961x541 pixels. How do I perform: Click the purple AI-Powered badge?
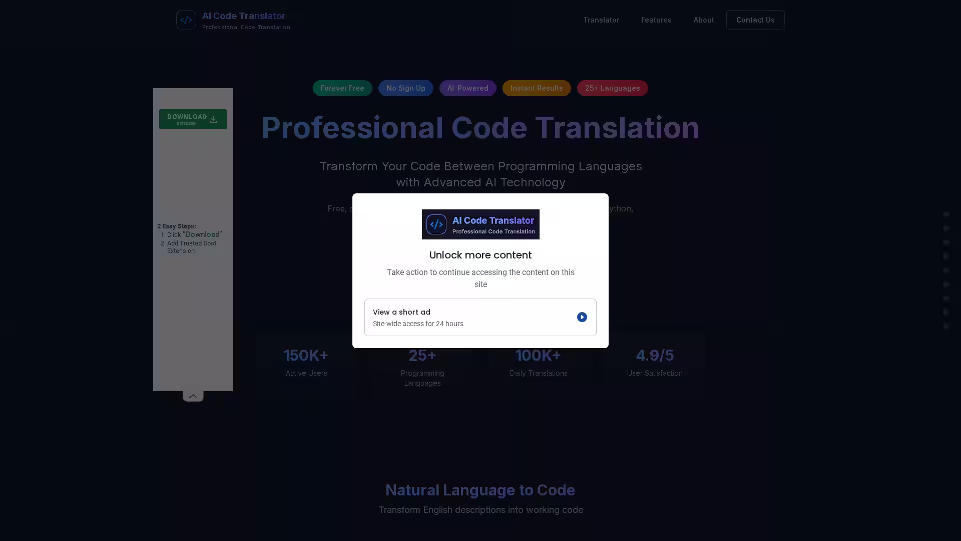click(467, 88)
